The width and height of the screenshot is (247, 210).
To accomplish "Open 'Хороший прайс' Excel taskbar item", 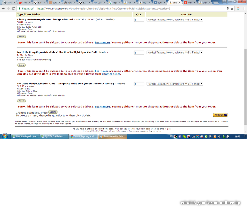I will [x=25, y=136].
